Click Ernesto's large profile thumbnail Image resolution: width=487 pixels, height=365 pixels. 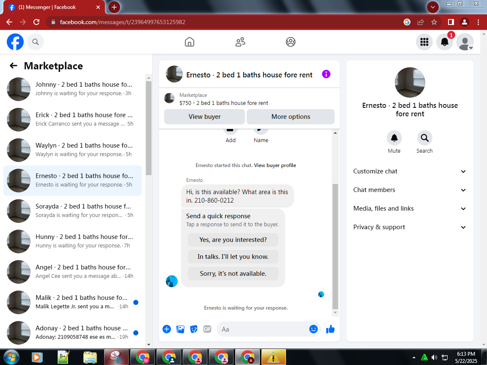[x=410, y=82]
